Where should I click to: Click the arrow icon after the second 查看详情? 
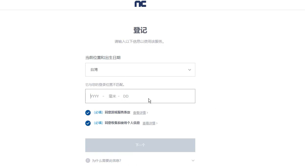tap(157, 123)
